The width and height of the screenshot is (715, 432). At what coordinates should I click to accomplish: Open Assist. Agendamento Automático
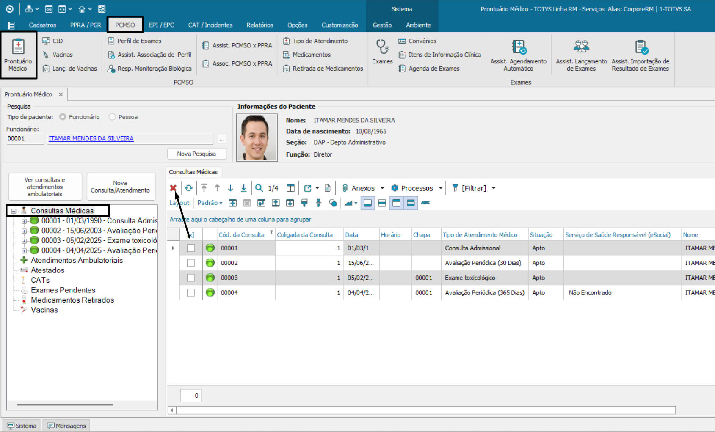518,55
